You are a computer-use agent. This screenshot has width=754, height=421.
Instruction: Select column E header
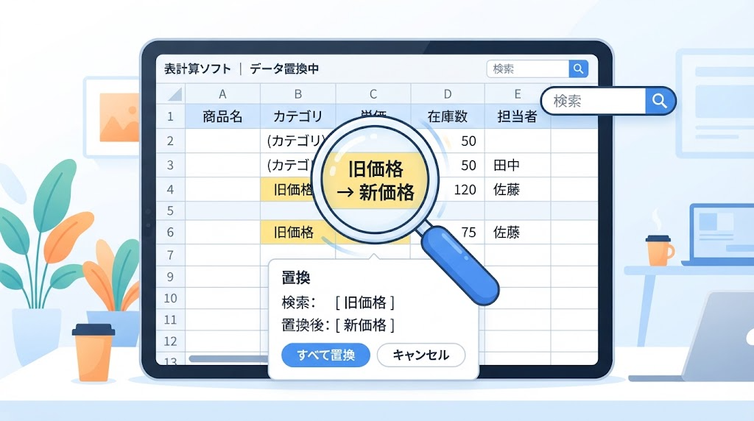pyautogui.click(x=518, y=93)
